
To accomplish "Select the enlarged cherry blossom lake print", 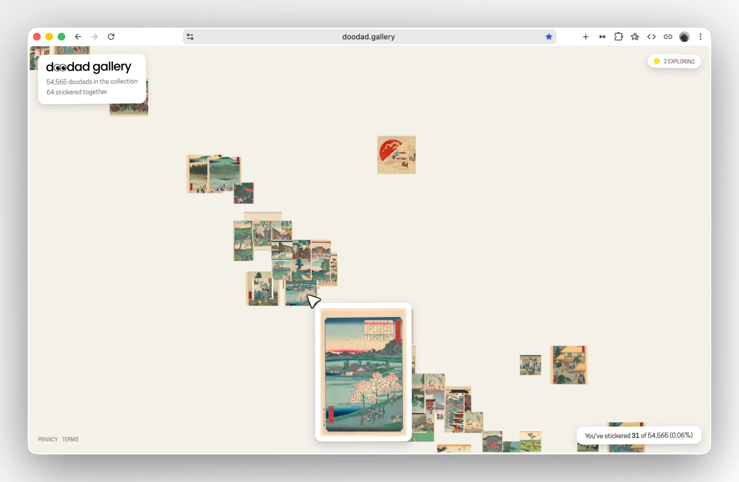I will [363, 372].
